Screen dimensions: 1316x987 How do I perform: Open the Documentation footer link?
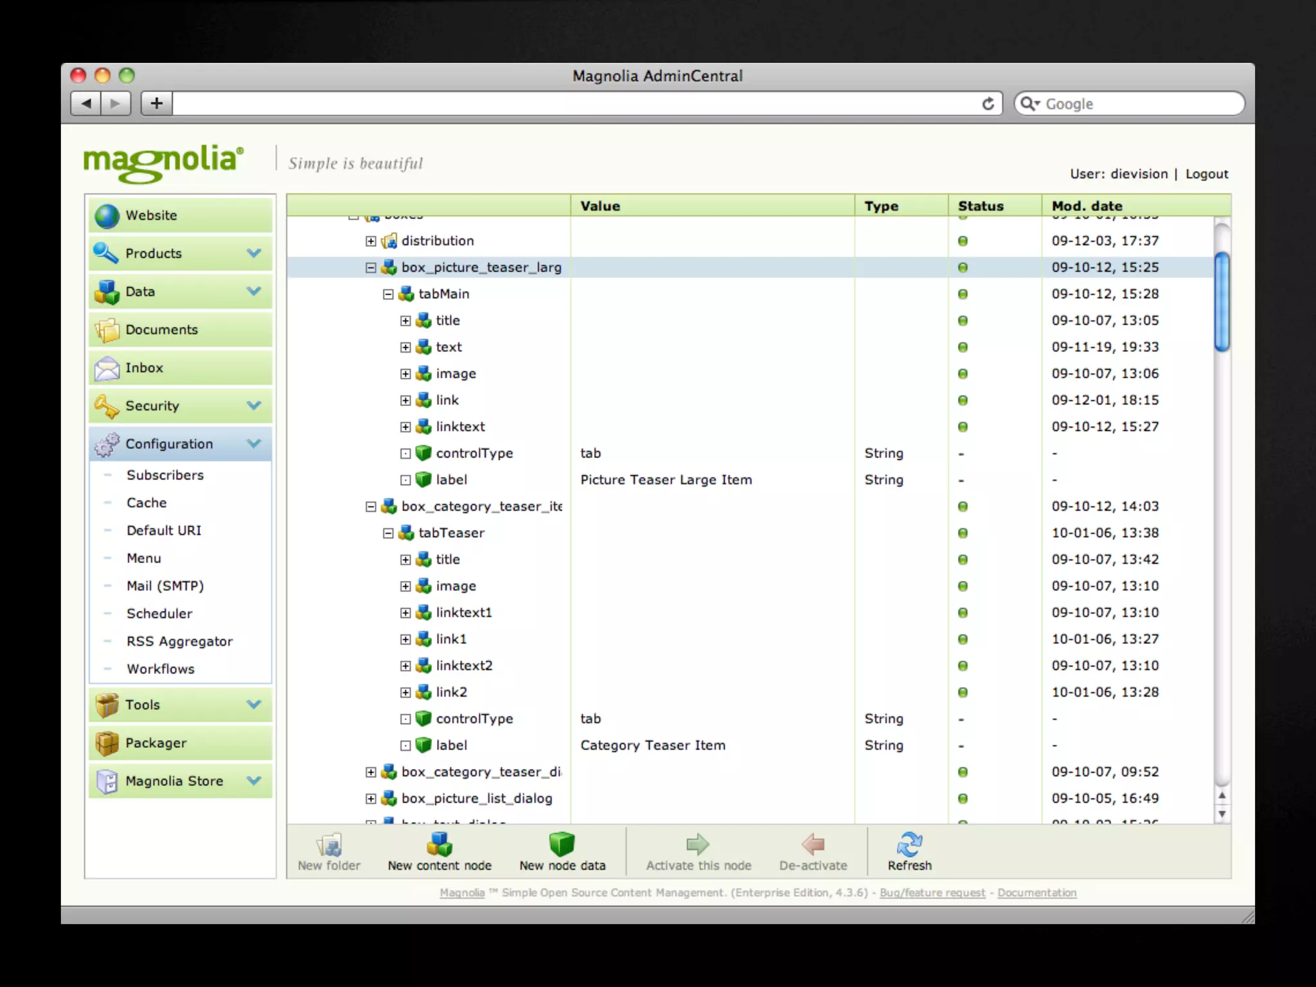pyautogui.click(x=1036, y=893)
